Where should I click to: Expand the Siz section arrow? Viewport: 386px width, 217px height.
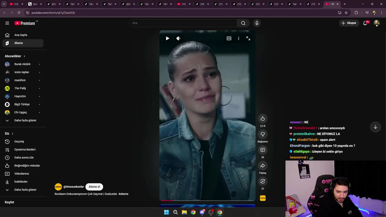12,134
